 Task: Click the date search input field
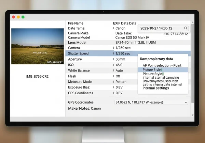tap(161, 28)
